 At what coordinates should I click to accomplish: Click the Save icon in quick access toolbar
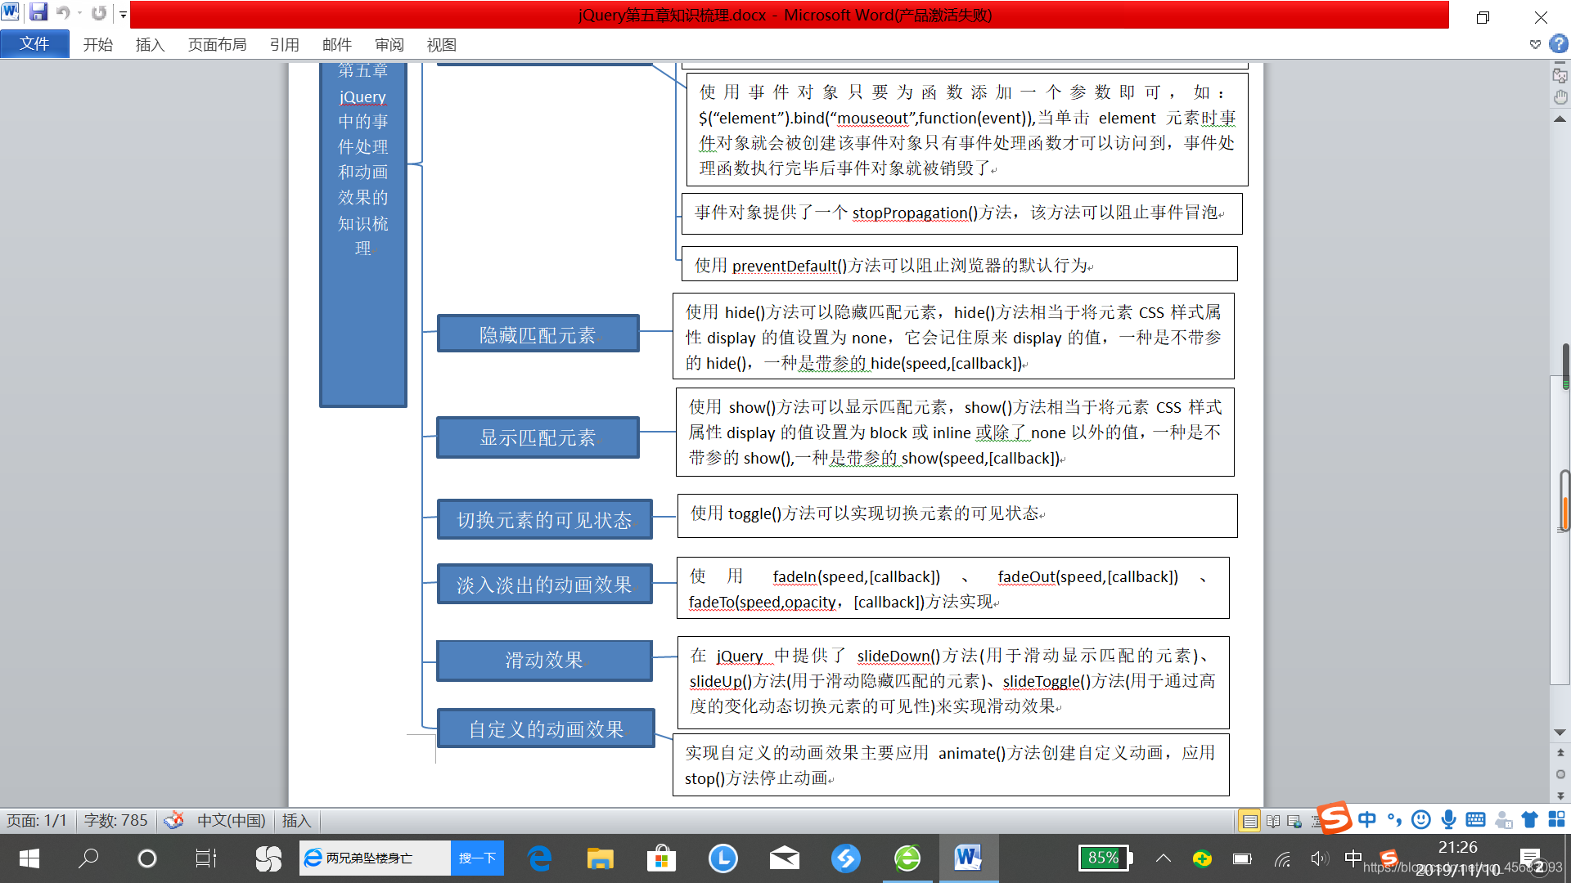click(x=38, y=13)
